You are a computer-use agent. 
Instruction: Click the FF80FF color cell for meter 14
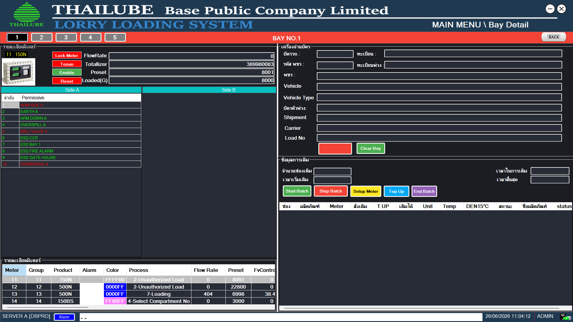(115, 301)
